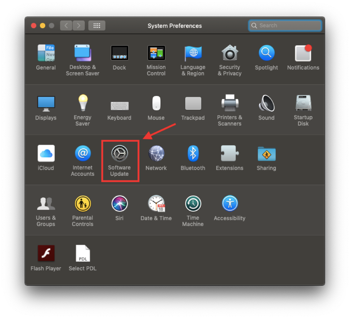The height and width of the screenshot is (318, 349).
Task: Open Parental Controls pane
Action: 82,204
